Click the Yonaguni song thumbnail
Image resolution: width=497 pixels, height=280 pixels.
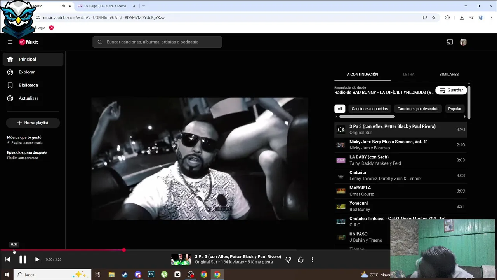[341, 206]
